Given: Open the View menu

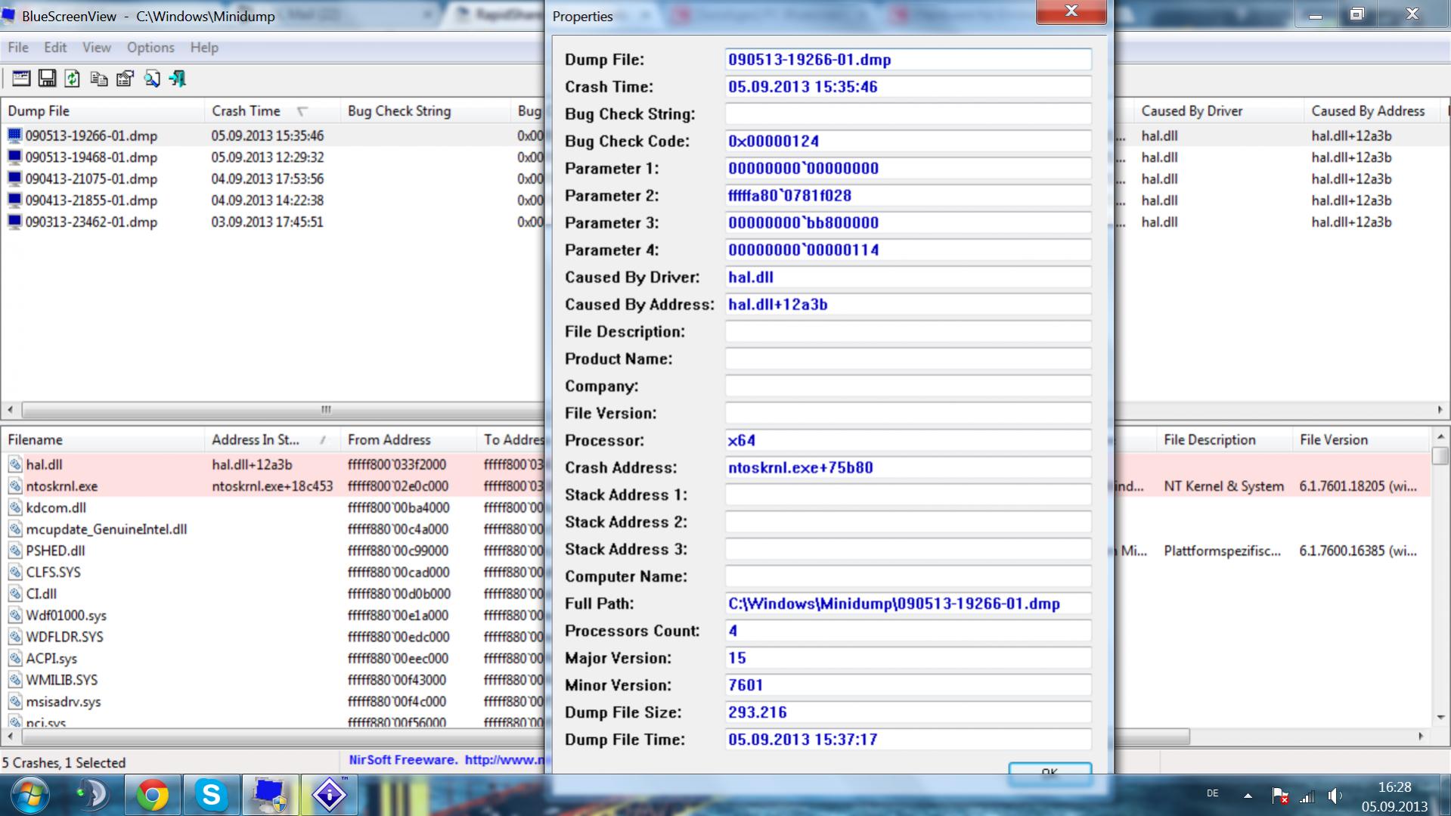Looking at the screenshot, I should click(97, 47).
